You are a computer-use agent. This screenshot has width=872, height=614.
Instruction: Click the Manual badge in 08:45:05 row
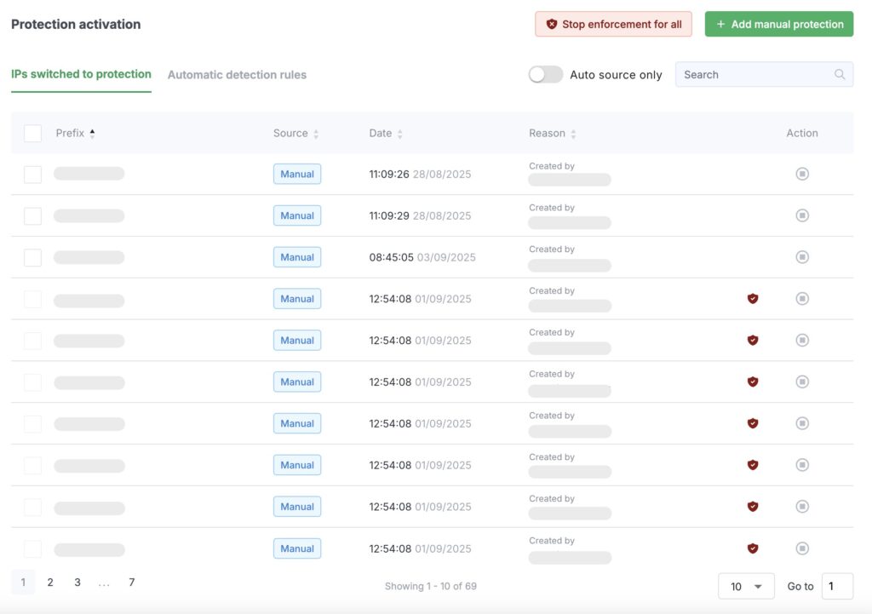click(x=297, y=257)
